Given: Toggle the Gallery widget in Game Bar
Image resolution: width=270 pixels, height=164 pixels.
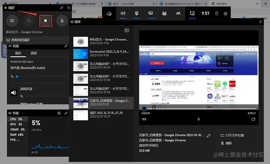Looking at the screenshot, I should (x=192, y=14).
